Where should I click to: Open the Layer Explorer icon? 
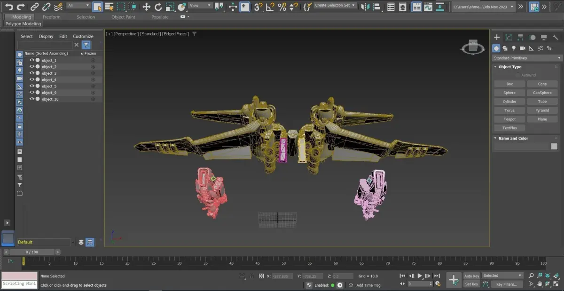403,7
